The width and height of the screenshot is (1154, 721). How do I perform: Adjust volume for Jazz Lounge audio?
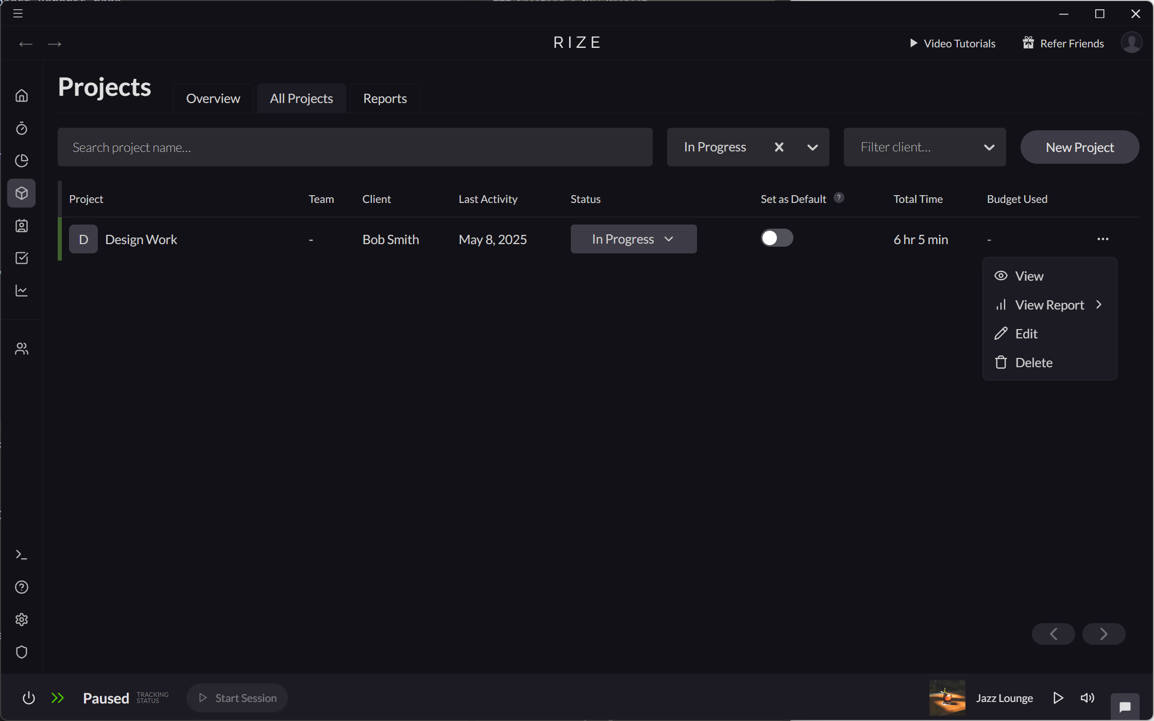(1087, 698)
